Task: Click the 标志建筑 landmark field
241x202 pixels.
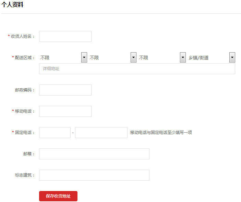Action: coord(94,175)
